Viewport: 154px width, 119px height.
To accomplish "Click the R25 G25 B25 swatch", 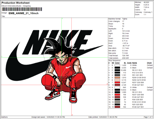I will pos(117,104).
